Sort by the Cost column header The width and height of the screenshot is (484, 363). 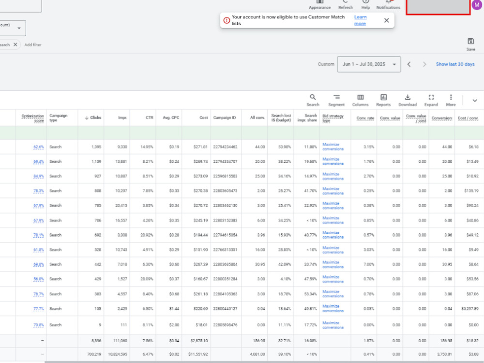203,118
